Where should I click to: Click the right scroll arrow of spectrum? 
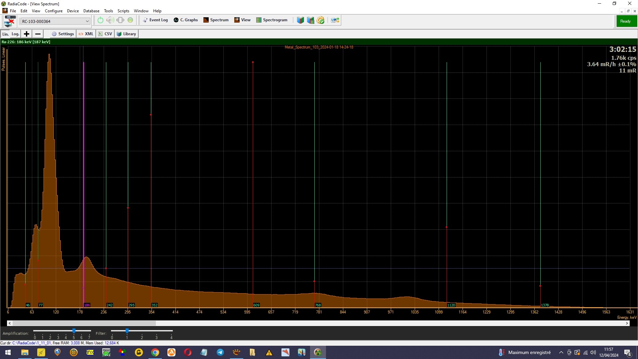click(627, 323)
